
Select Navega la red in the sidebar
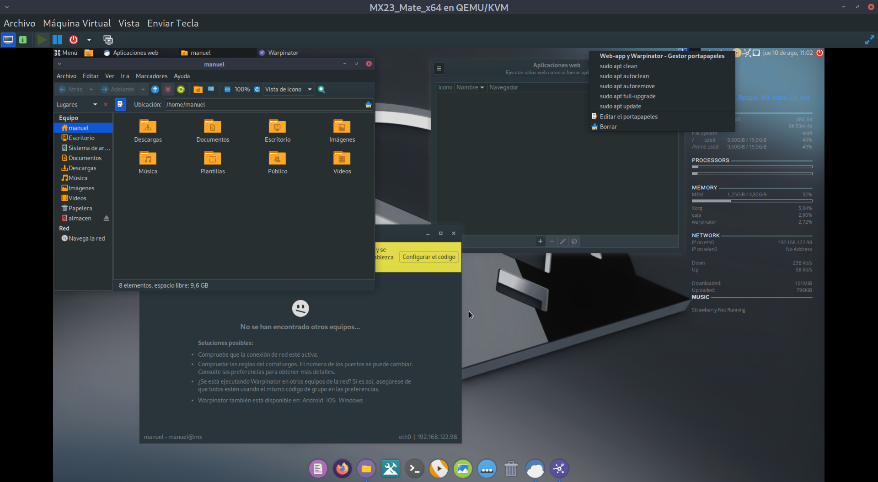tap(83, 238)
